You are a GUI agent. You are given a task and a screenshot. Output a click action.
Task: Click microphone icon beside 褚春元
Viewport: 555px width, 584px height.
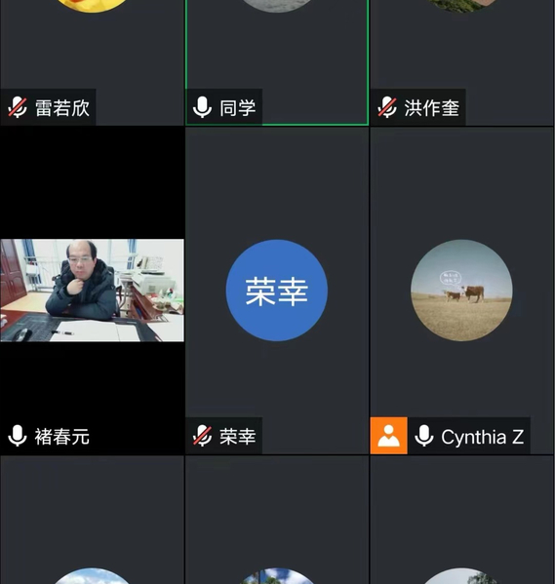(18, 436)
